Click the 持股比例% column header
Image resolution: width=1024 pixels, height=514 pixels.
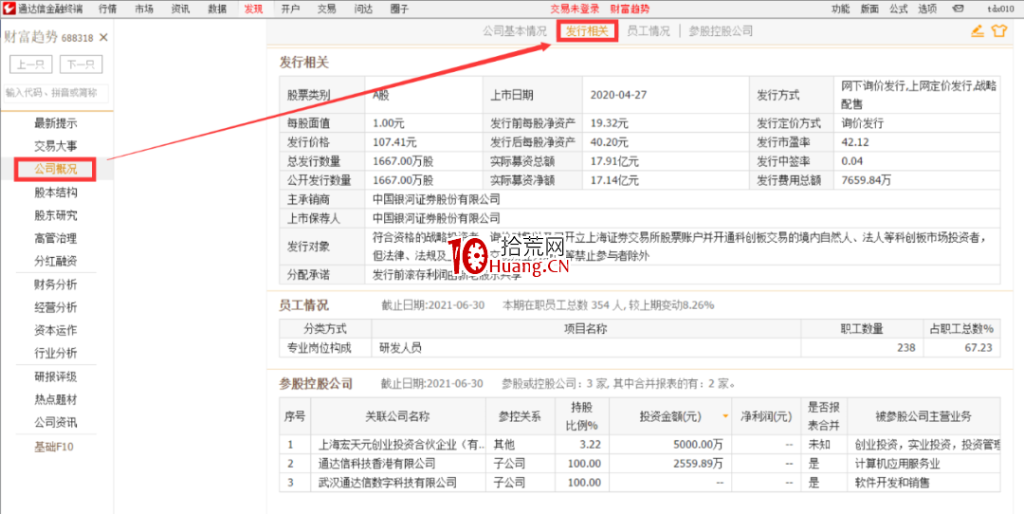tap(582, 416)
